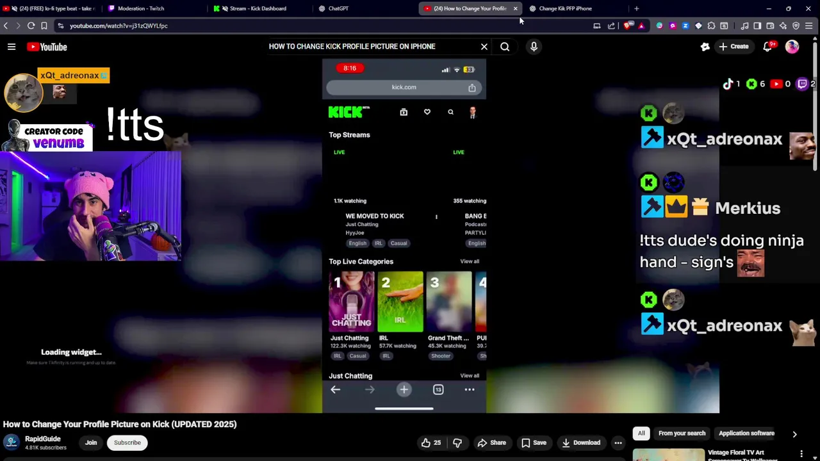The width and height of the screenshot is (820, 461).
Task: Open the Leo AI sparkle icon in toolbar
Action: click(783, 26)
